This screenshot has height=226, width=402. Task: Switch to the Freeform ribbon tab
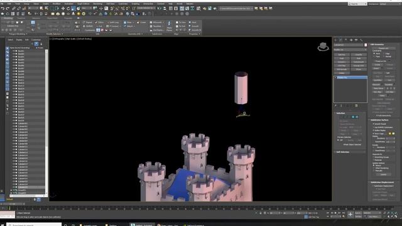pyautogui.click(x=21, y=18)
